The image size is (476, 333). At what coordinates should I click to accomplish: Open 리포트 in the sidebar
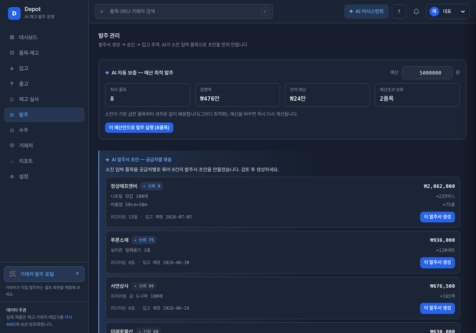pos(44,161)
